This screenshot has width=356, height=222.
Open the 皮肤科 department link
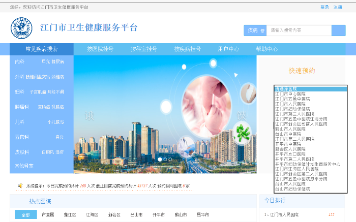pos(22,152)
